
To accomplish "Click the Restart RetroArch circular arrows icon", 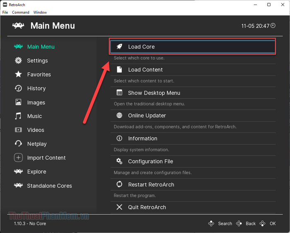I will tap(119, 184).
